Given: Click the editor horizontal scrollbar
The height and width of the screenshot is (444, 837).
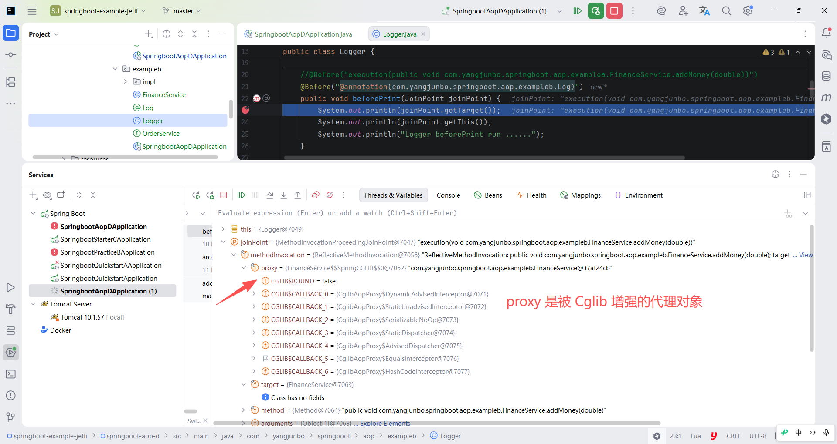Looking at the screenshot, I should [x=484, y=158].
